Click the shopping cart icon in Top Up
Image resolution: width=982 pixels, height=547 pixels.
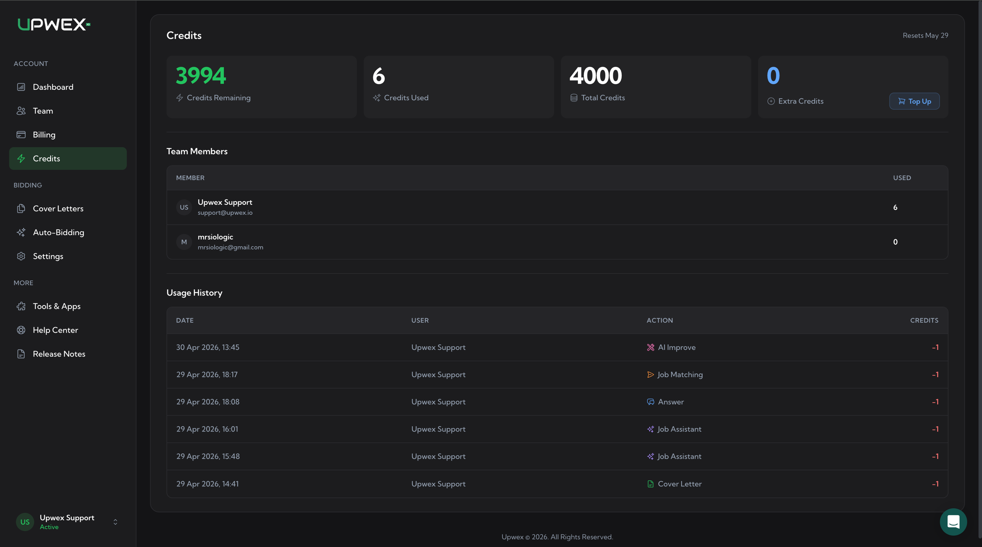pos(902,101)
